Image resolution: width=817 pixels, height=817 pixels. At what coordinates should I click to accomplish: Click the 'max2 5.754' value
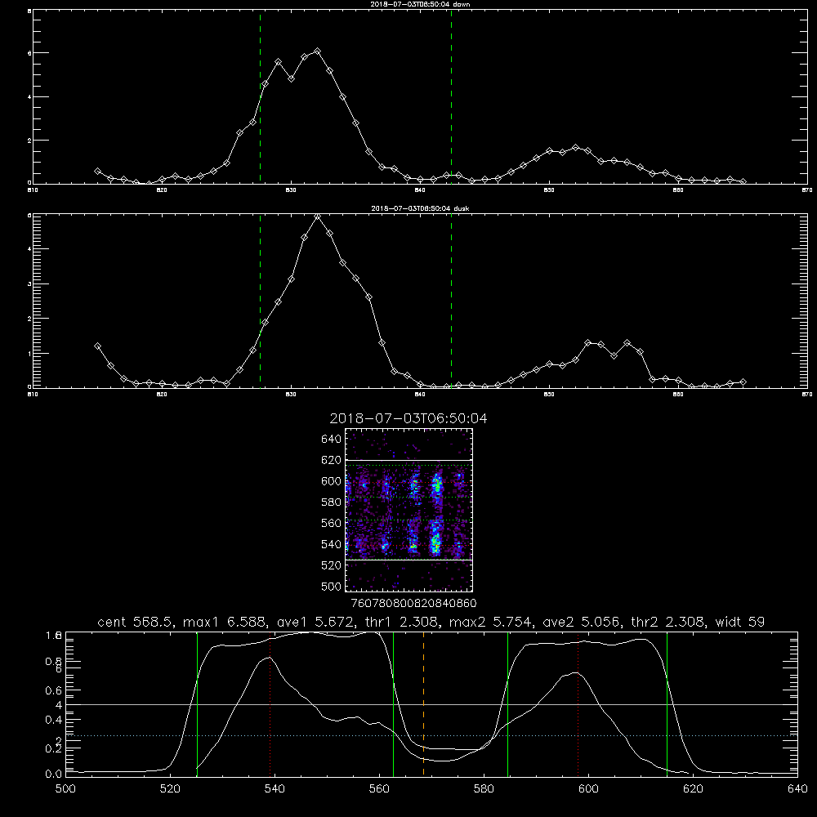pyautogui.click(x=490, y=622)
